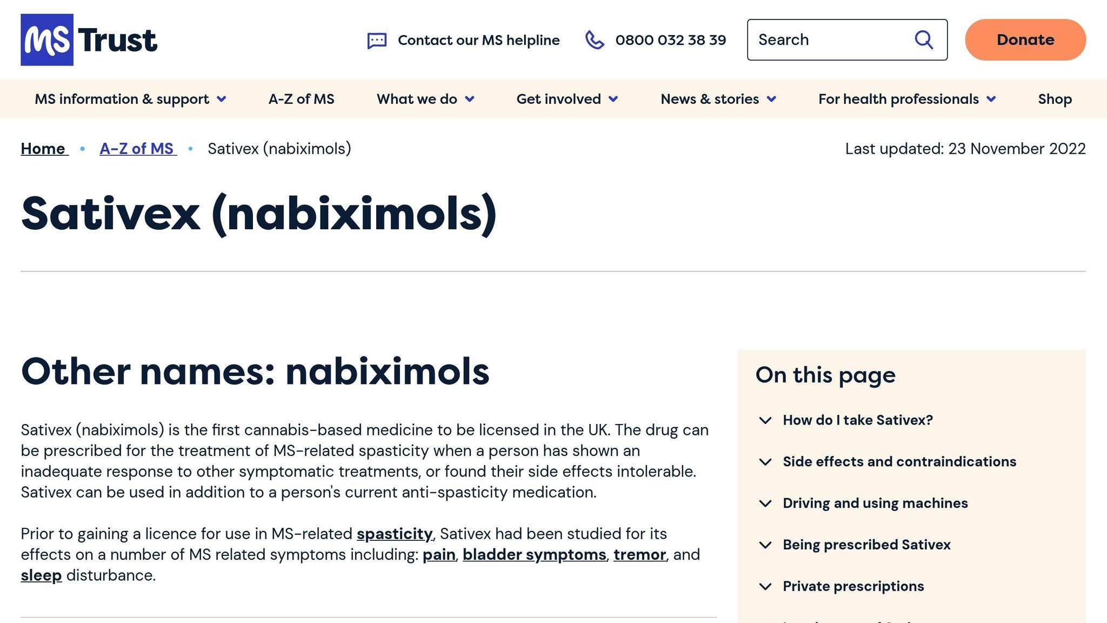Expand the 'What we do' menu

[425, 99]
